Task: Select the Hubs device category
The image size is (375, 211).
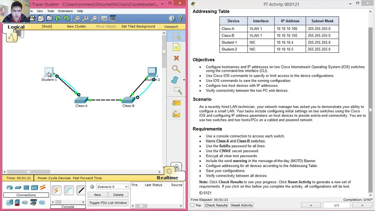Action: [x=26, y=188]
